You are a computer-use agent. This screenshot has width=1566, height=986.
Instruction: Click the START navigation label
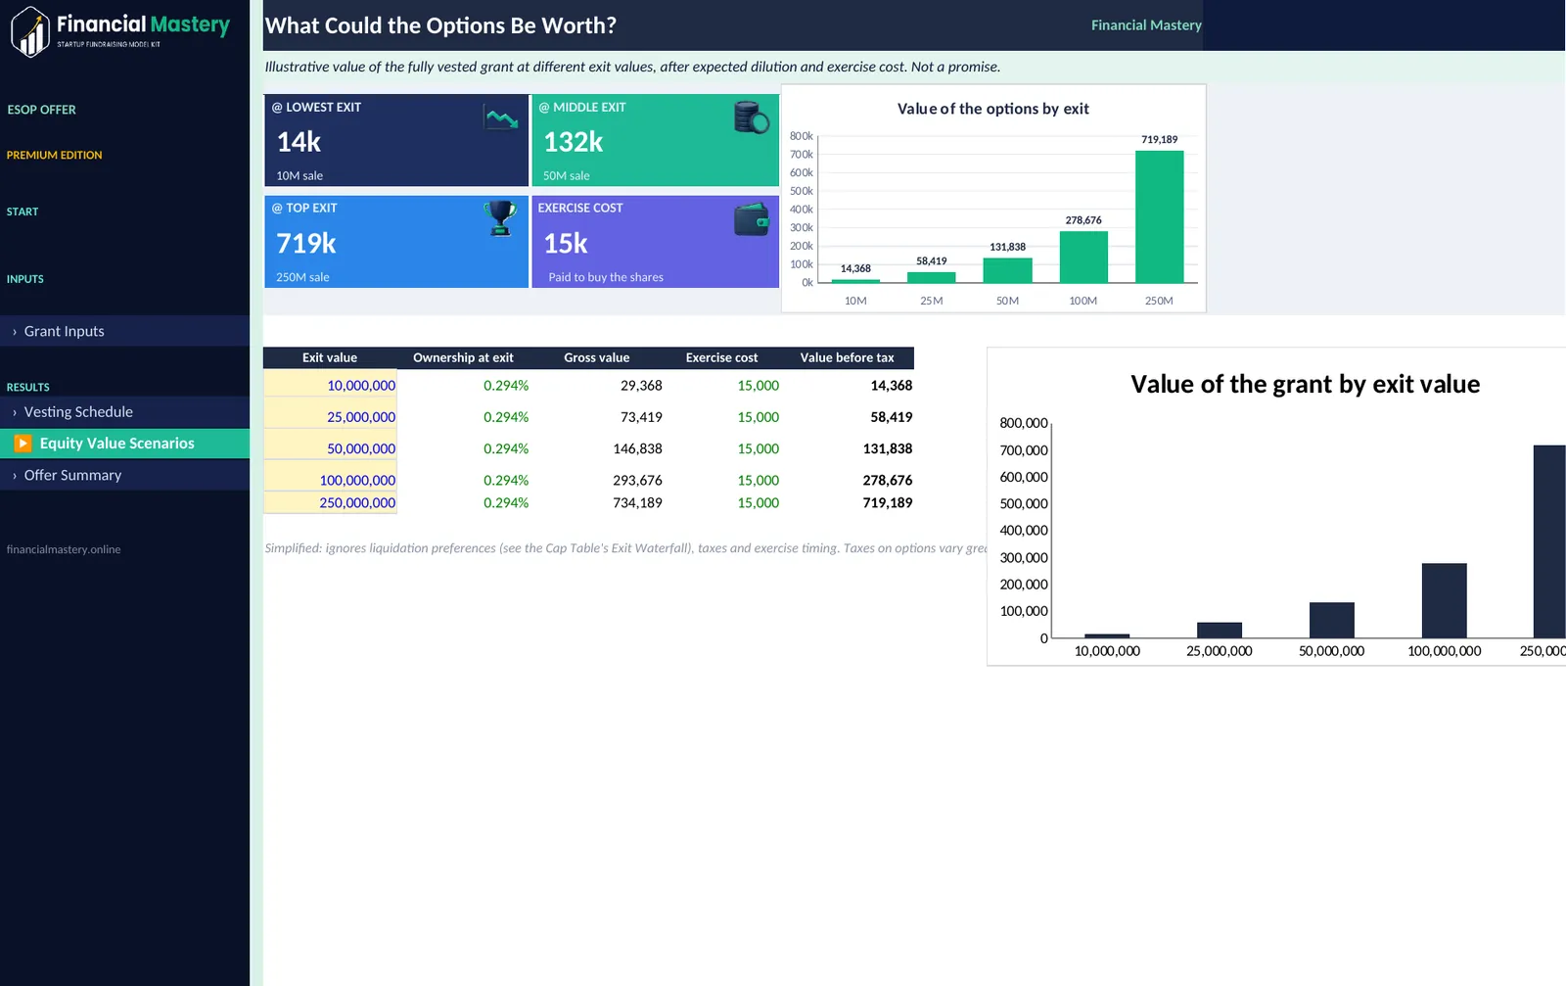pyautogui.click(x=23, y=211)
